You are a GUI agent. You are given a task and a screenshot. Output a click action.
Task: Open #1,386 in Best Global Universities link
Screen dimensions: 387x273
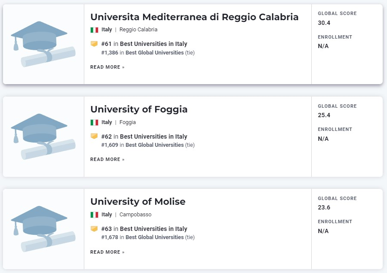click(x=142, y=52)
